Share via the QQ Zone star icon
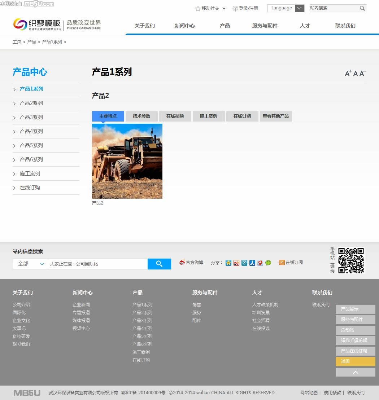Image resolution: width=379 pixels, height=400 pixels. [x=228, y=263]
